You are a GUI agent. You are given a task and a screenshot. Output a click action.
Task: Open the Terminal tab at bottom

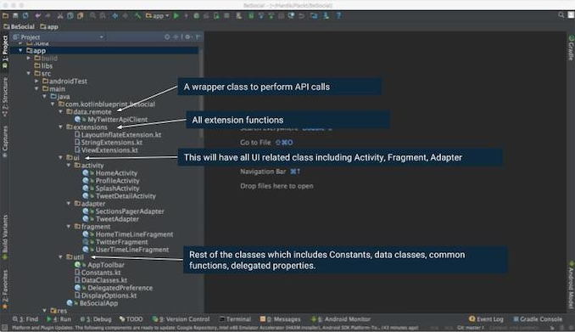click(235, 319)
